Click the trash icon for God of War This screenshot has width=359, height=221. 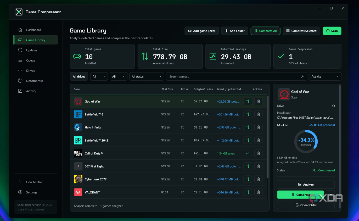[258, 101]
